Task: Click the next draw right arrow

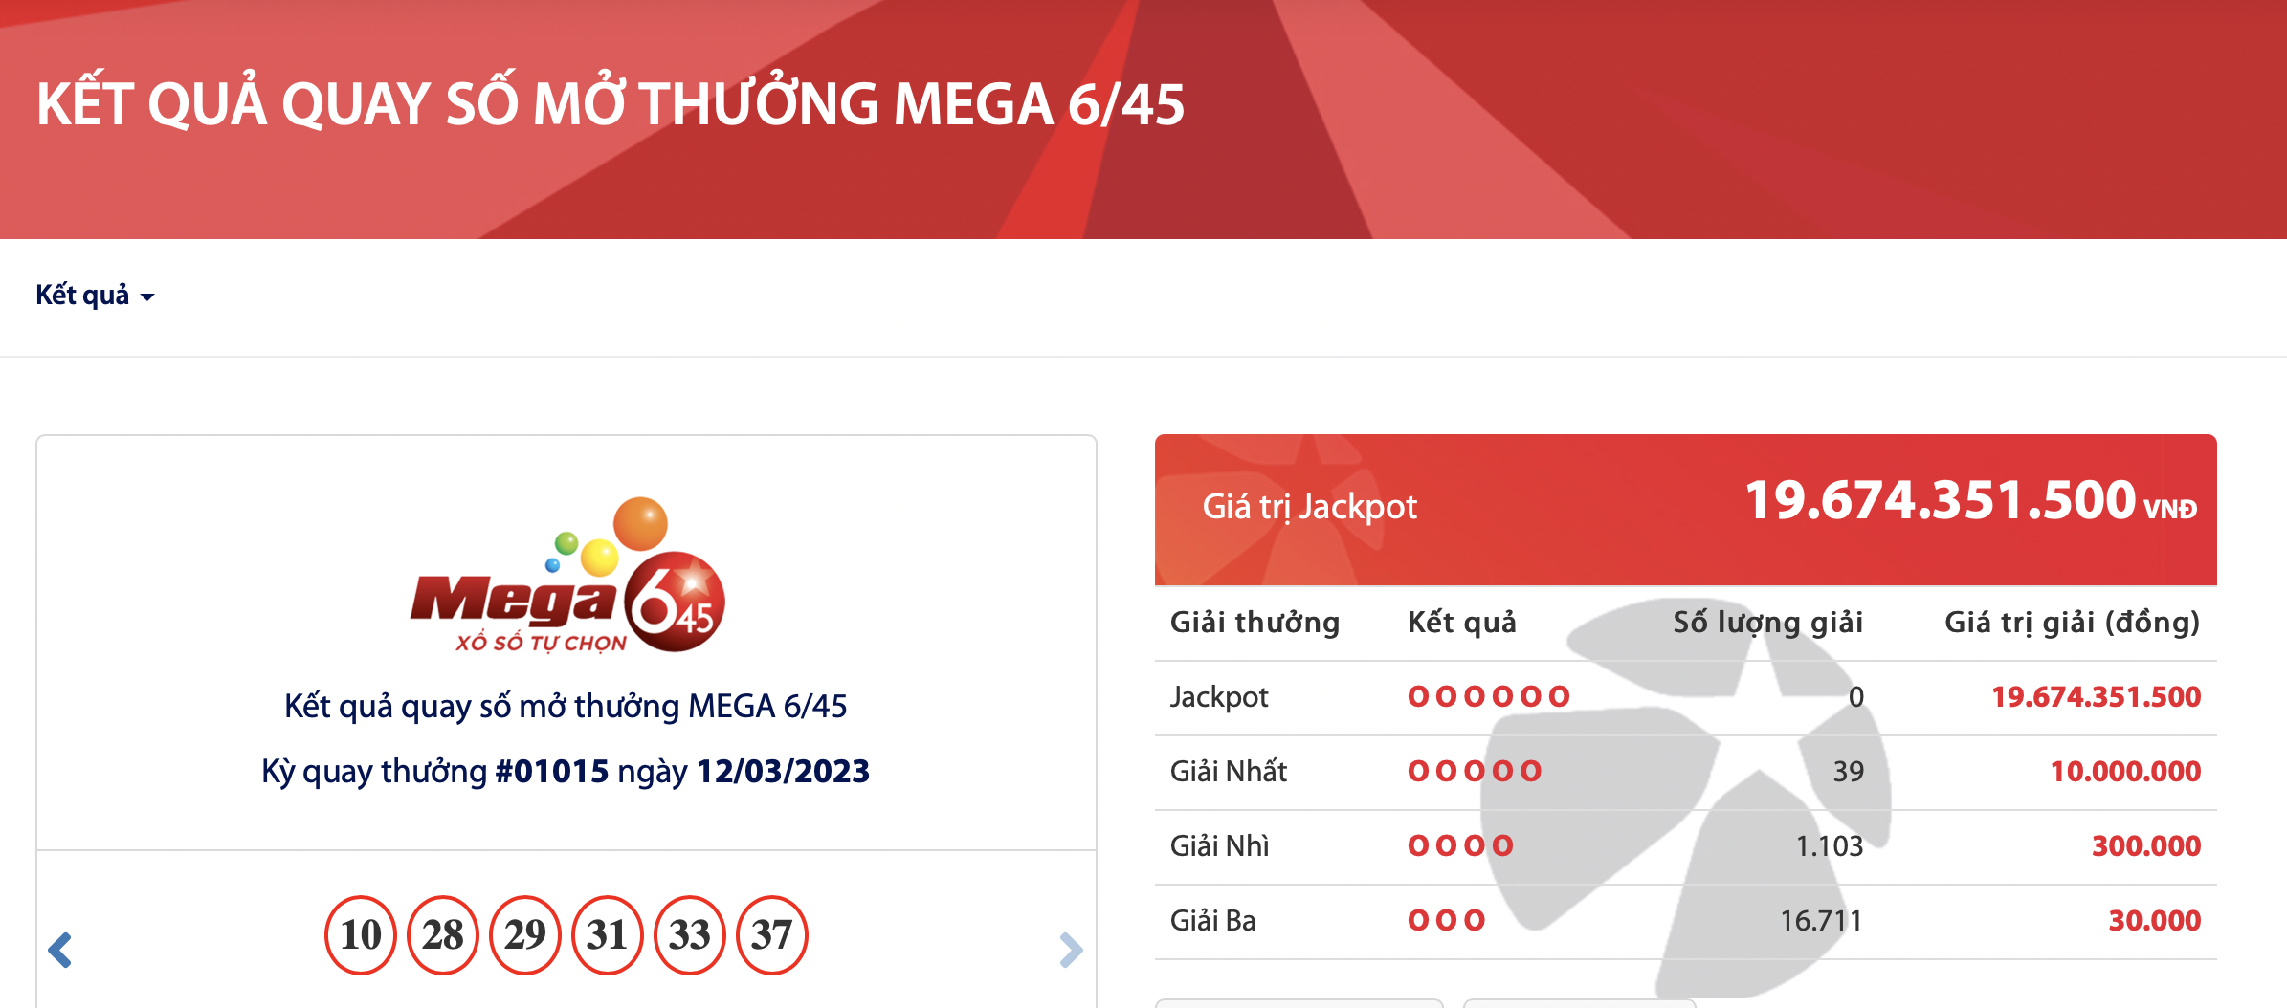Action: pyautogui.click(x=1071, y=950)
